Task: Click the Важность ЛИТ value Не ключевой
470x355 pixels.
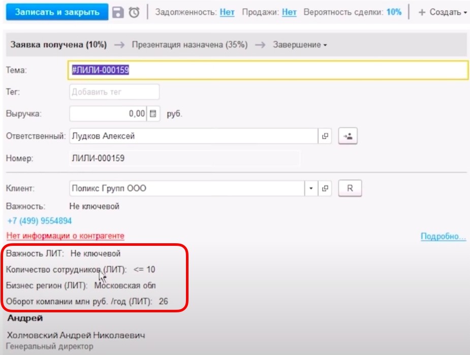Action: tap(96, 253)
